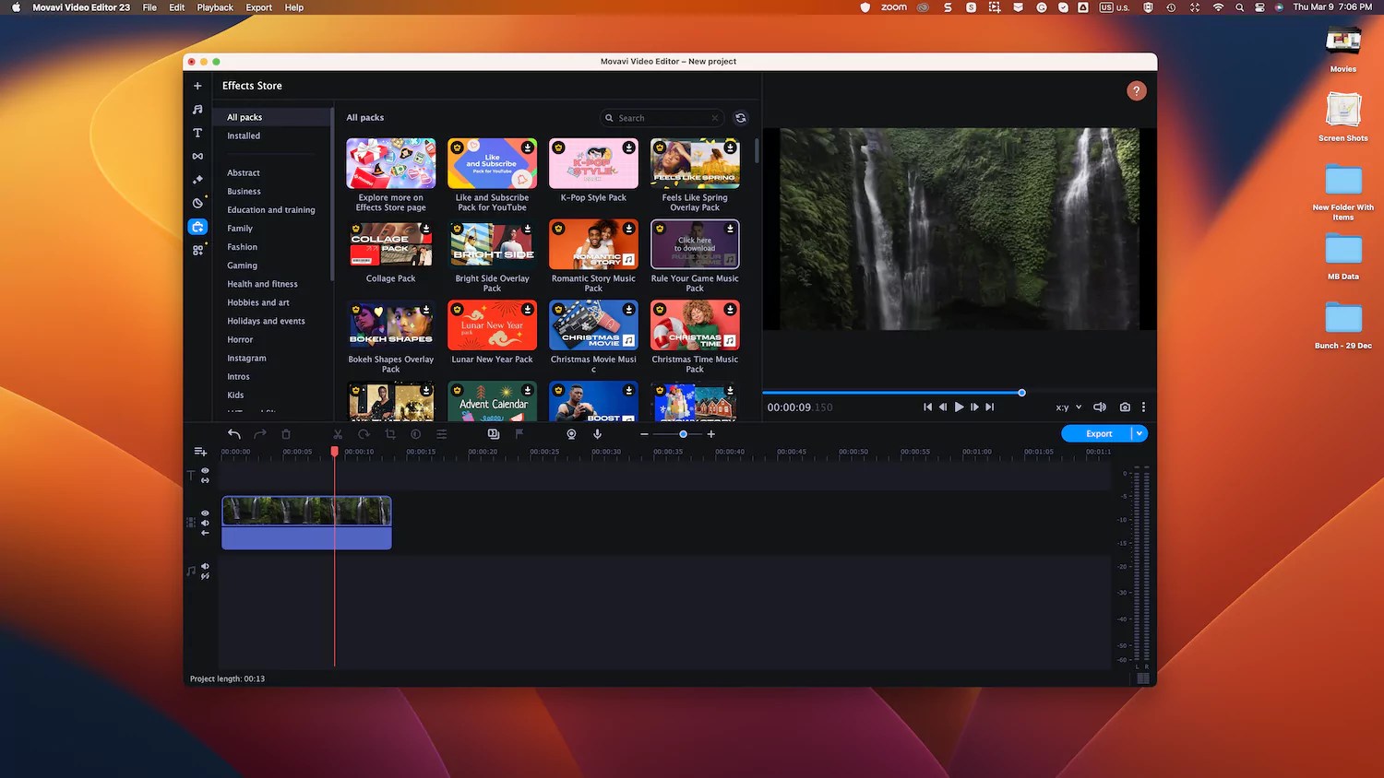Switch to the Installed tab
This screenshot has width=1384, height=778.
pos(243,136)
